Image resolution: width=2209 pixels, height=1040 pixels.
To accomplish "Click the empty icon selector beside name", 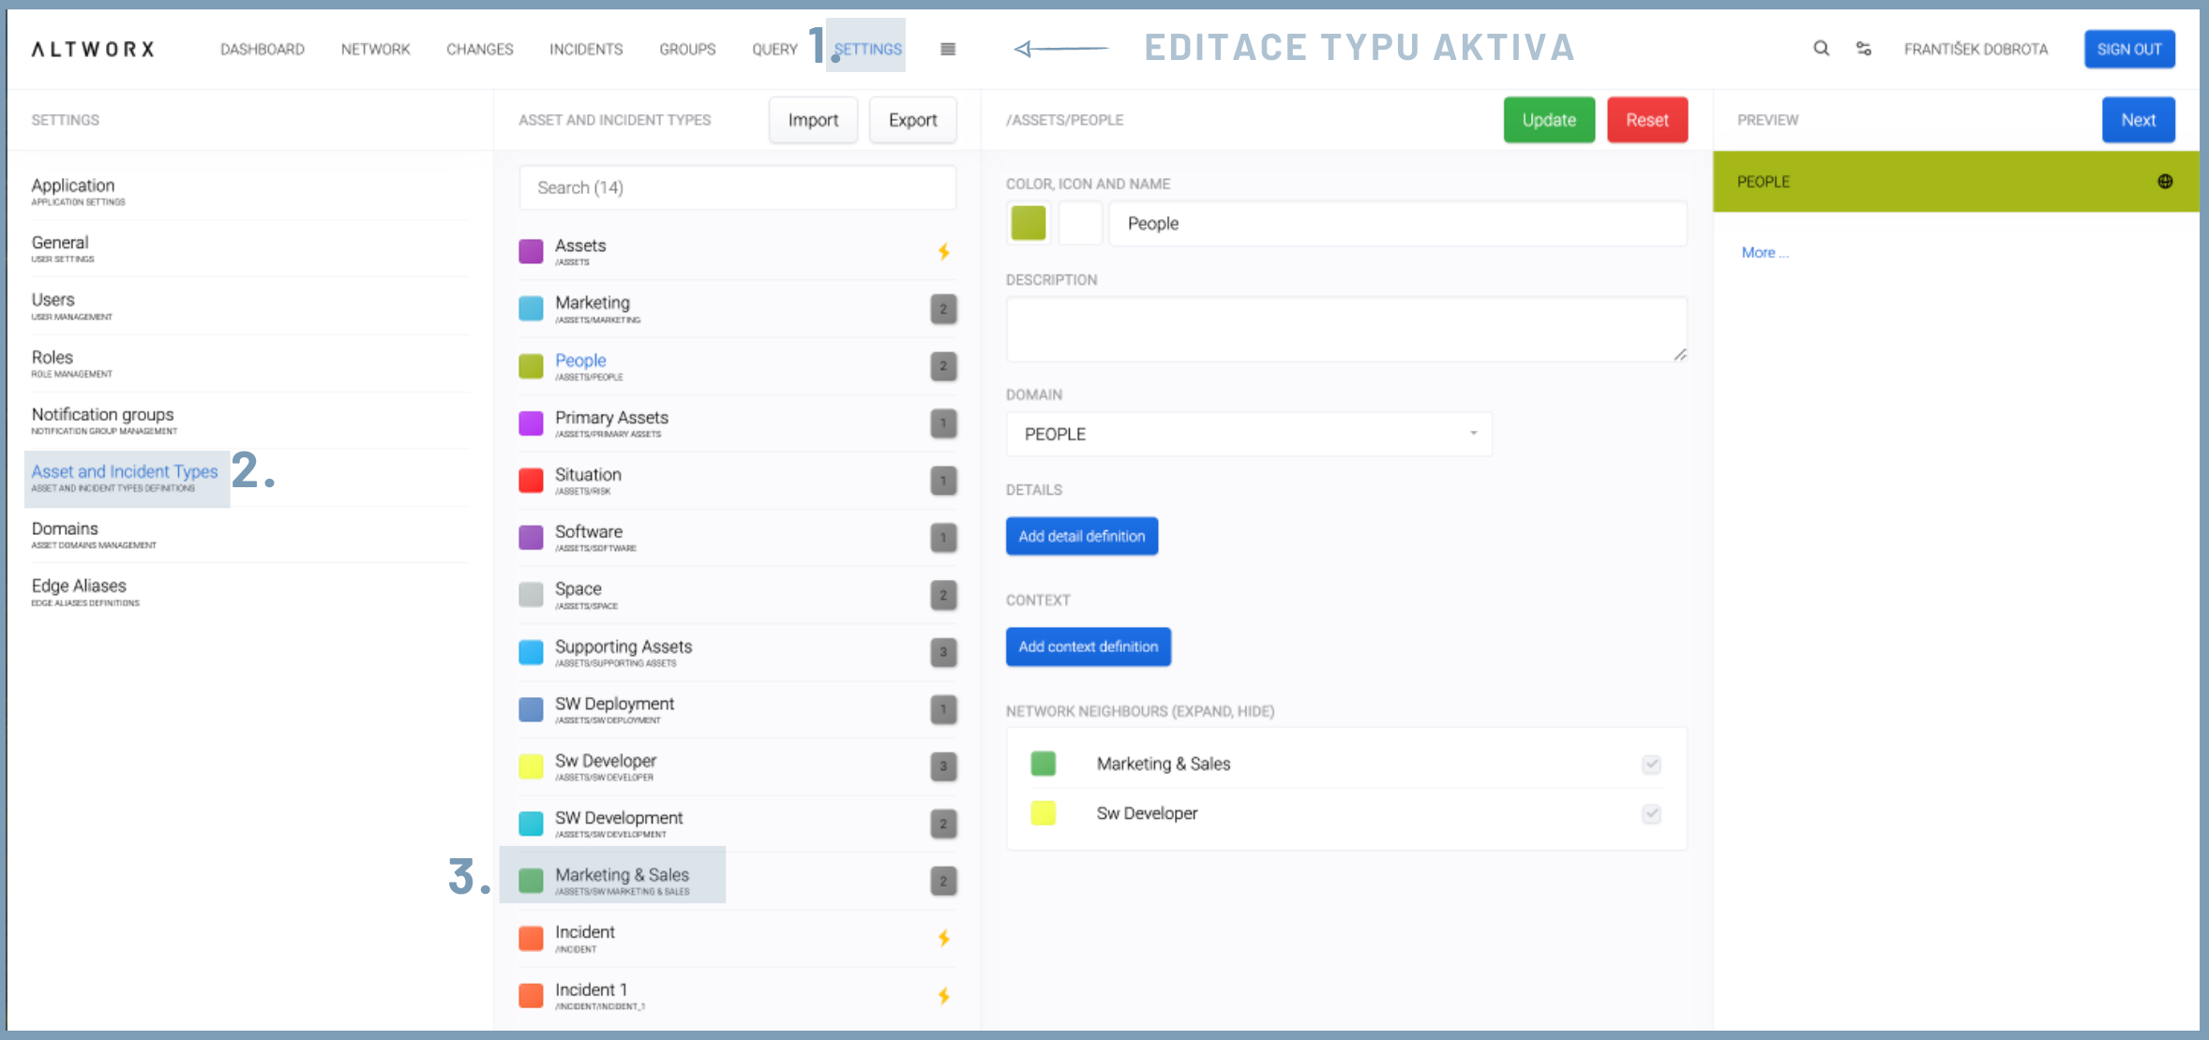I will (x=1080, y=223).
